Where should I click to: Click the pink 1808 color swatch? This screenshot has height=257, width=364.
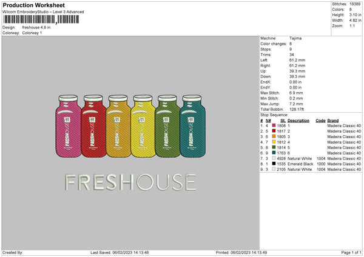click(274, 125)
